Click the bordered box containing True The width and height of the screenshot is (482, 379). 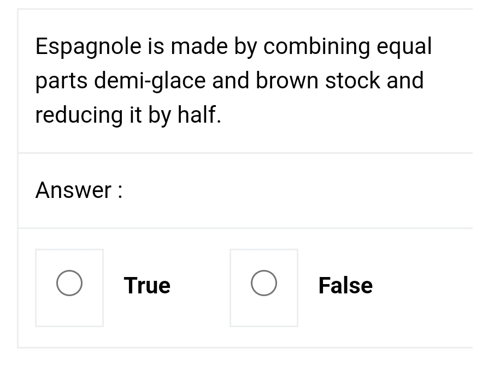[69, 288]
